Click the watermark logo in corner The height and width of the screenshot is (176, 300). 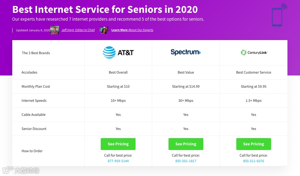click(x=21, y=170)
